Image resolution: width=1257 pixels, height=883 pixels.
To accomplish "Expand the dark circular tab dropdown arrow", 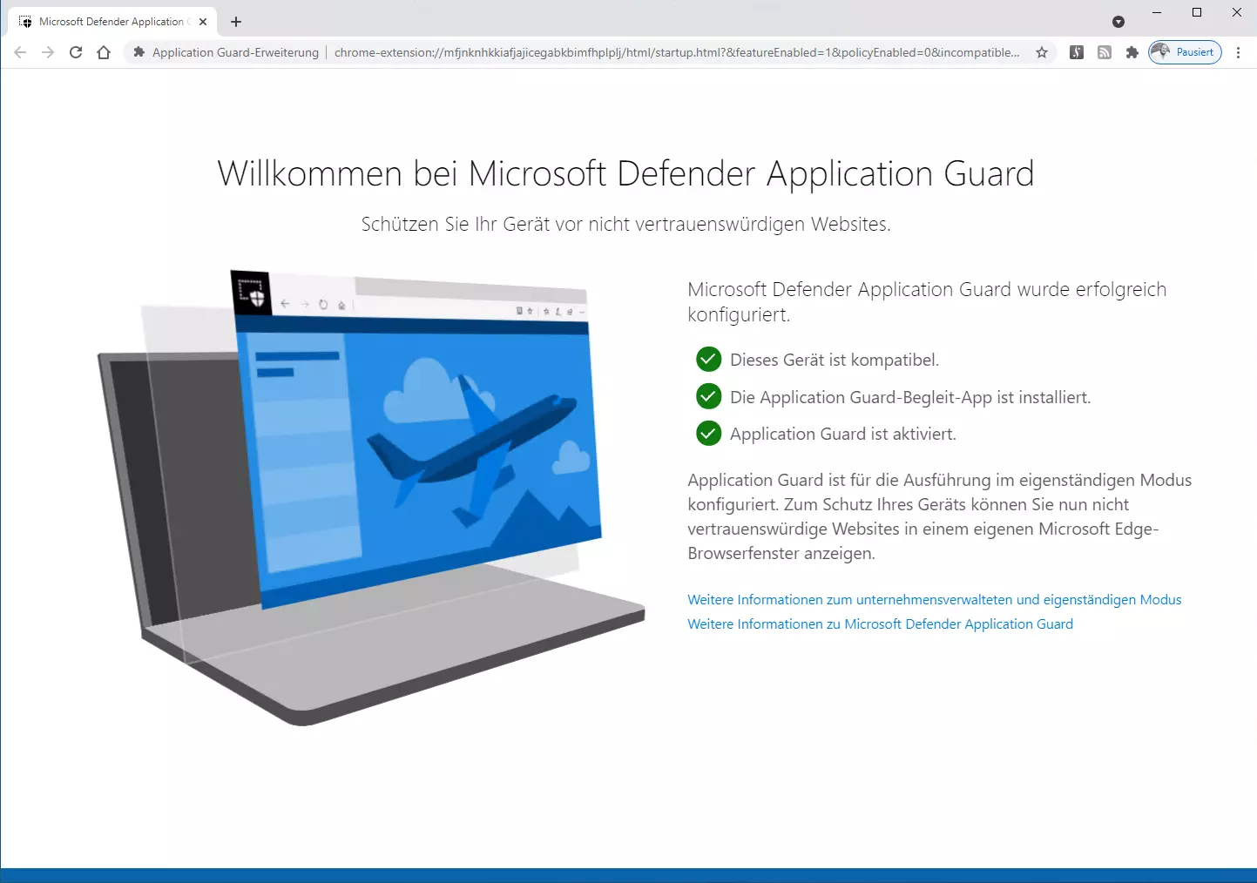I will pos(1118,22).
